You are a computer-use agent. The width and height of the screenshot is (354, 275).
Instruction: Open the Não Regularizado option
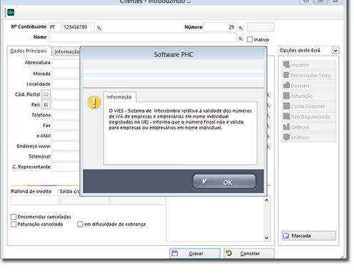click(309, 116)
